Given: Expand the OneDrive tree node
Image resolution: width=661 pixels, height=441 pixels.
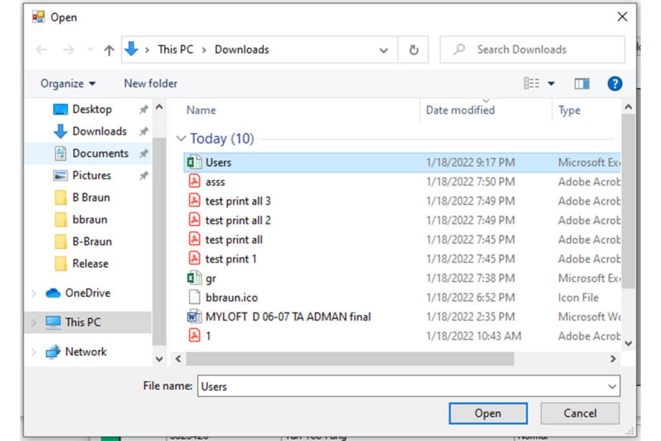Looking at the screenshot, I should click(34, 294).
